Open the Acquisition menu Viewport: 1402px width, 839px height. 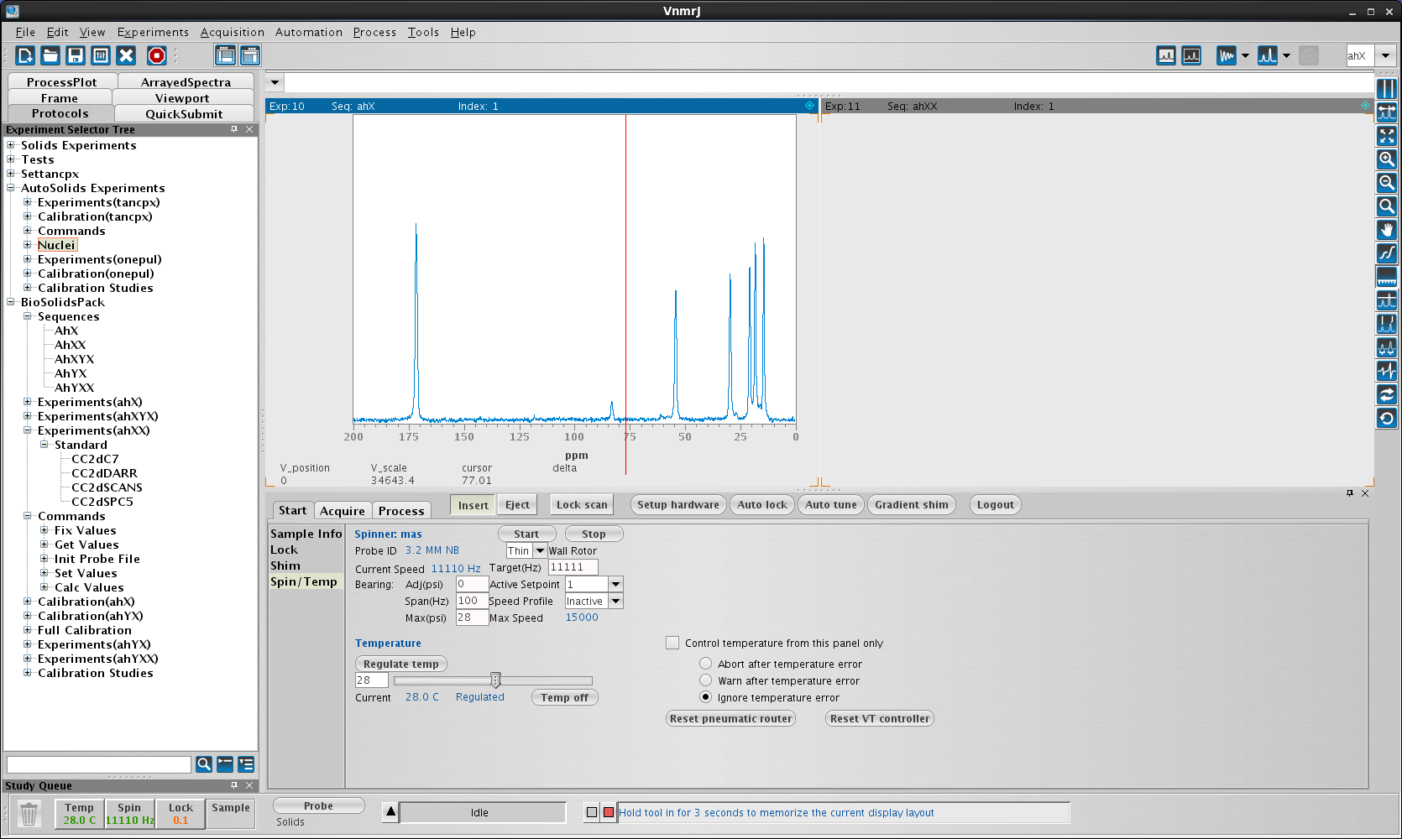[232, 32]
